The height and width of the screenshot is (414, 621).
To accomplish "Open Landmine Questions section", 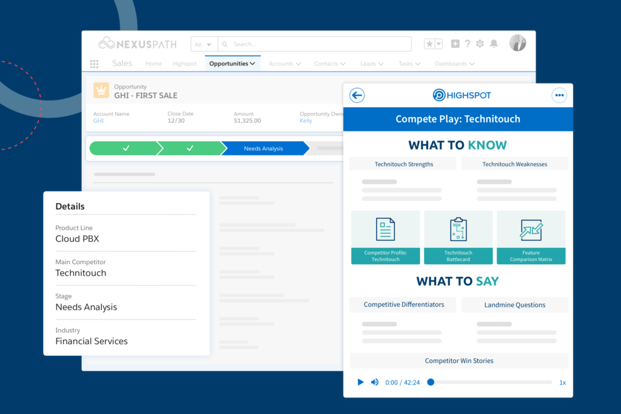I will [515, 305].
